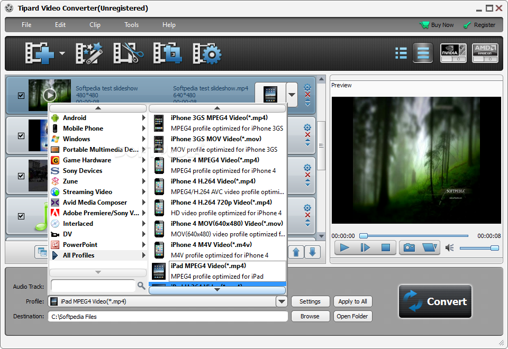Select iPhone 4 H.264 720p Video profile
Viewport: 508px width, 349px height.
coord(217,207)
